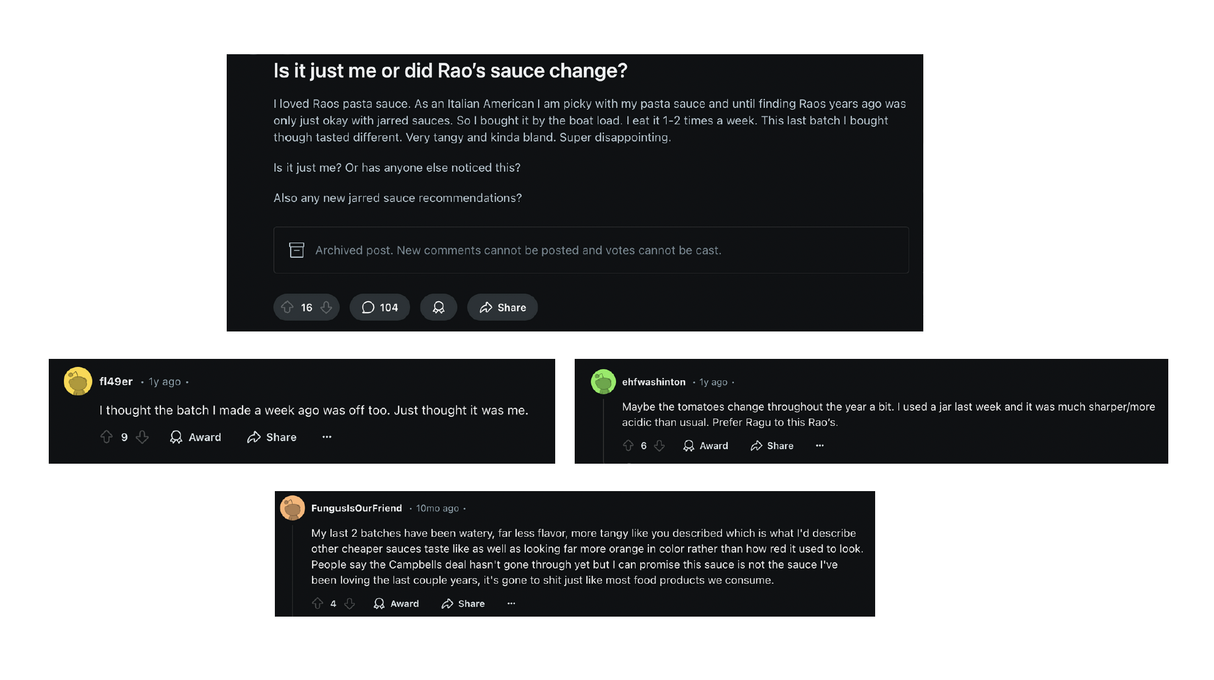Upvote ehfwashinton's comment
The width and height of the screenshot is (1214, 680).
[628, 446]
